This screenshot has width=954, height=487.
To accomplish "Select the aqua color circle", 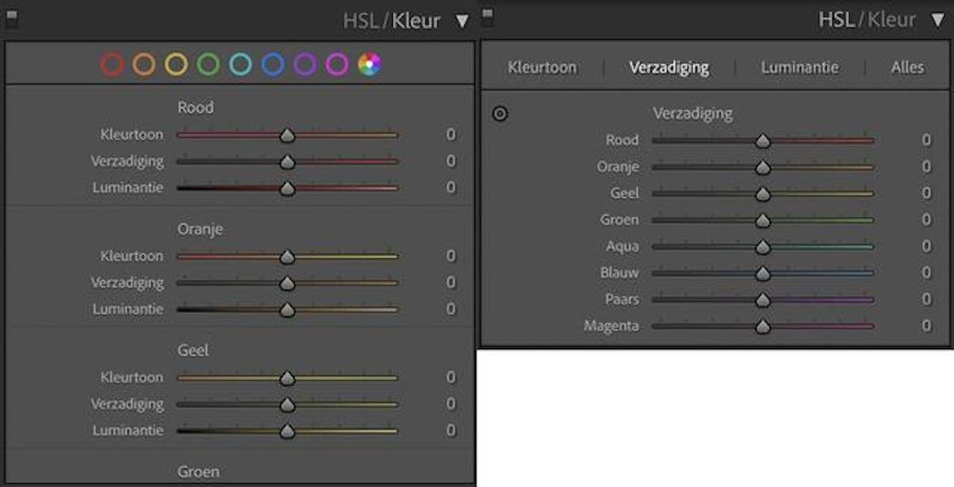I will point(241,64).
